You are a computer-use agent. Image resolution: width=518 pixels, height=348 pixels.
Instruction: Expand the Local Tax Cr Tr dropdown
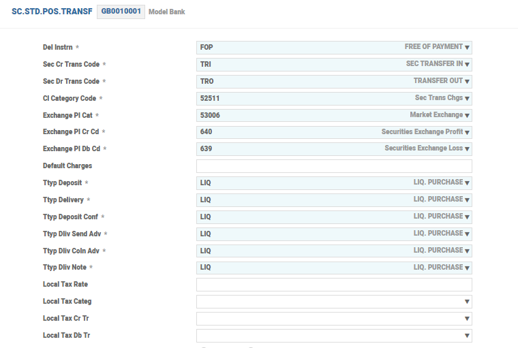467,319
